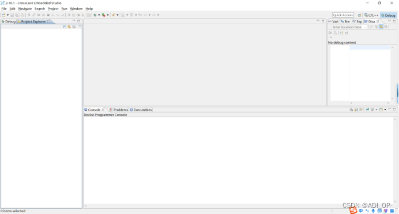The height and width of the screenshot is (214, 399).
Task: Open Project Explorer View Menu chevron
Action: coord(80,27)
